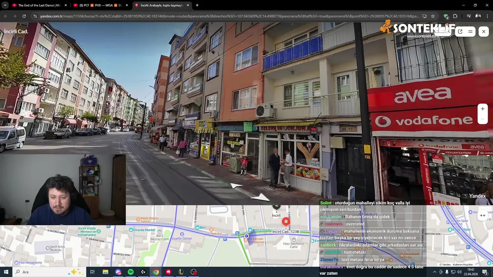Click the panorama share icon

click(460, 32)
